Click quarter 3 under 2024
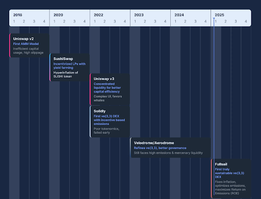261x199 pixels. click(195, 21)
